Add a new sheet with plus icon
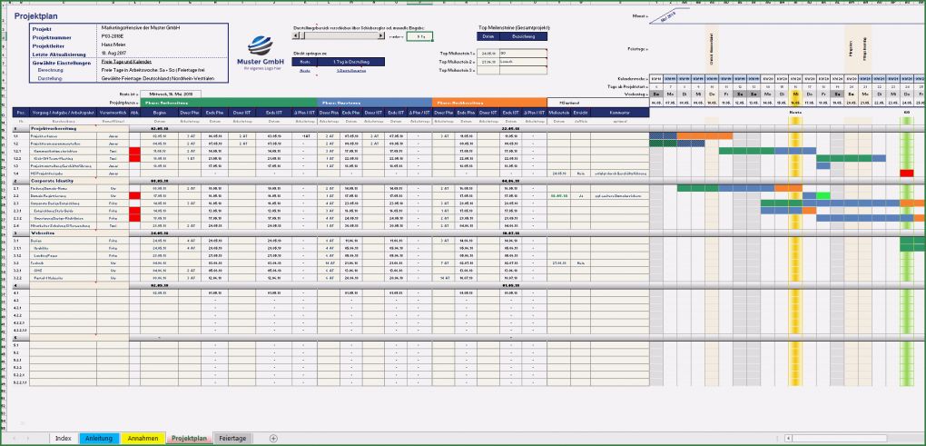 [273, 438]
